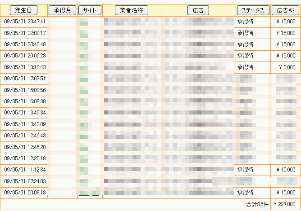Select the row dated 09/05/01 18:10:43
Viewport: 301px width, 211px height.
click(150, 67)
